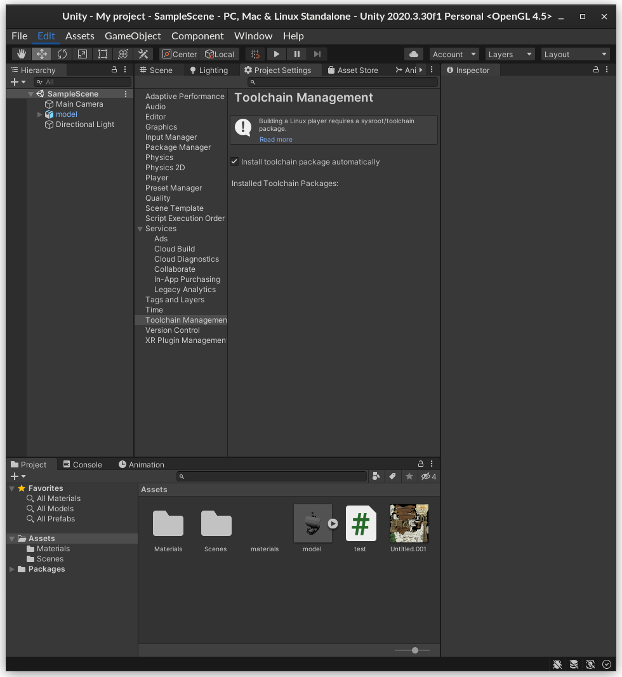
Task: Open the Layout dropdown
Action: click(575, 55)
